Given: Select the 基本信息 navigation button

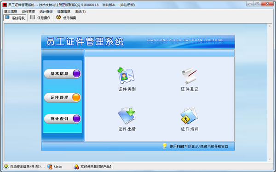Looking at the screenshot, I should (x=63, y=74).
